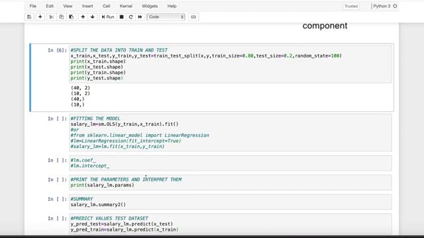Screen dimensions: 424x238
Task: Open the Insert menu
Action: [x=87, y=6]
